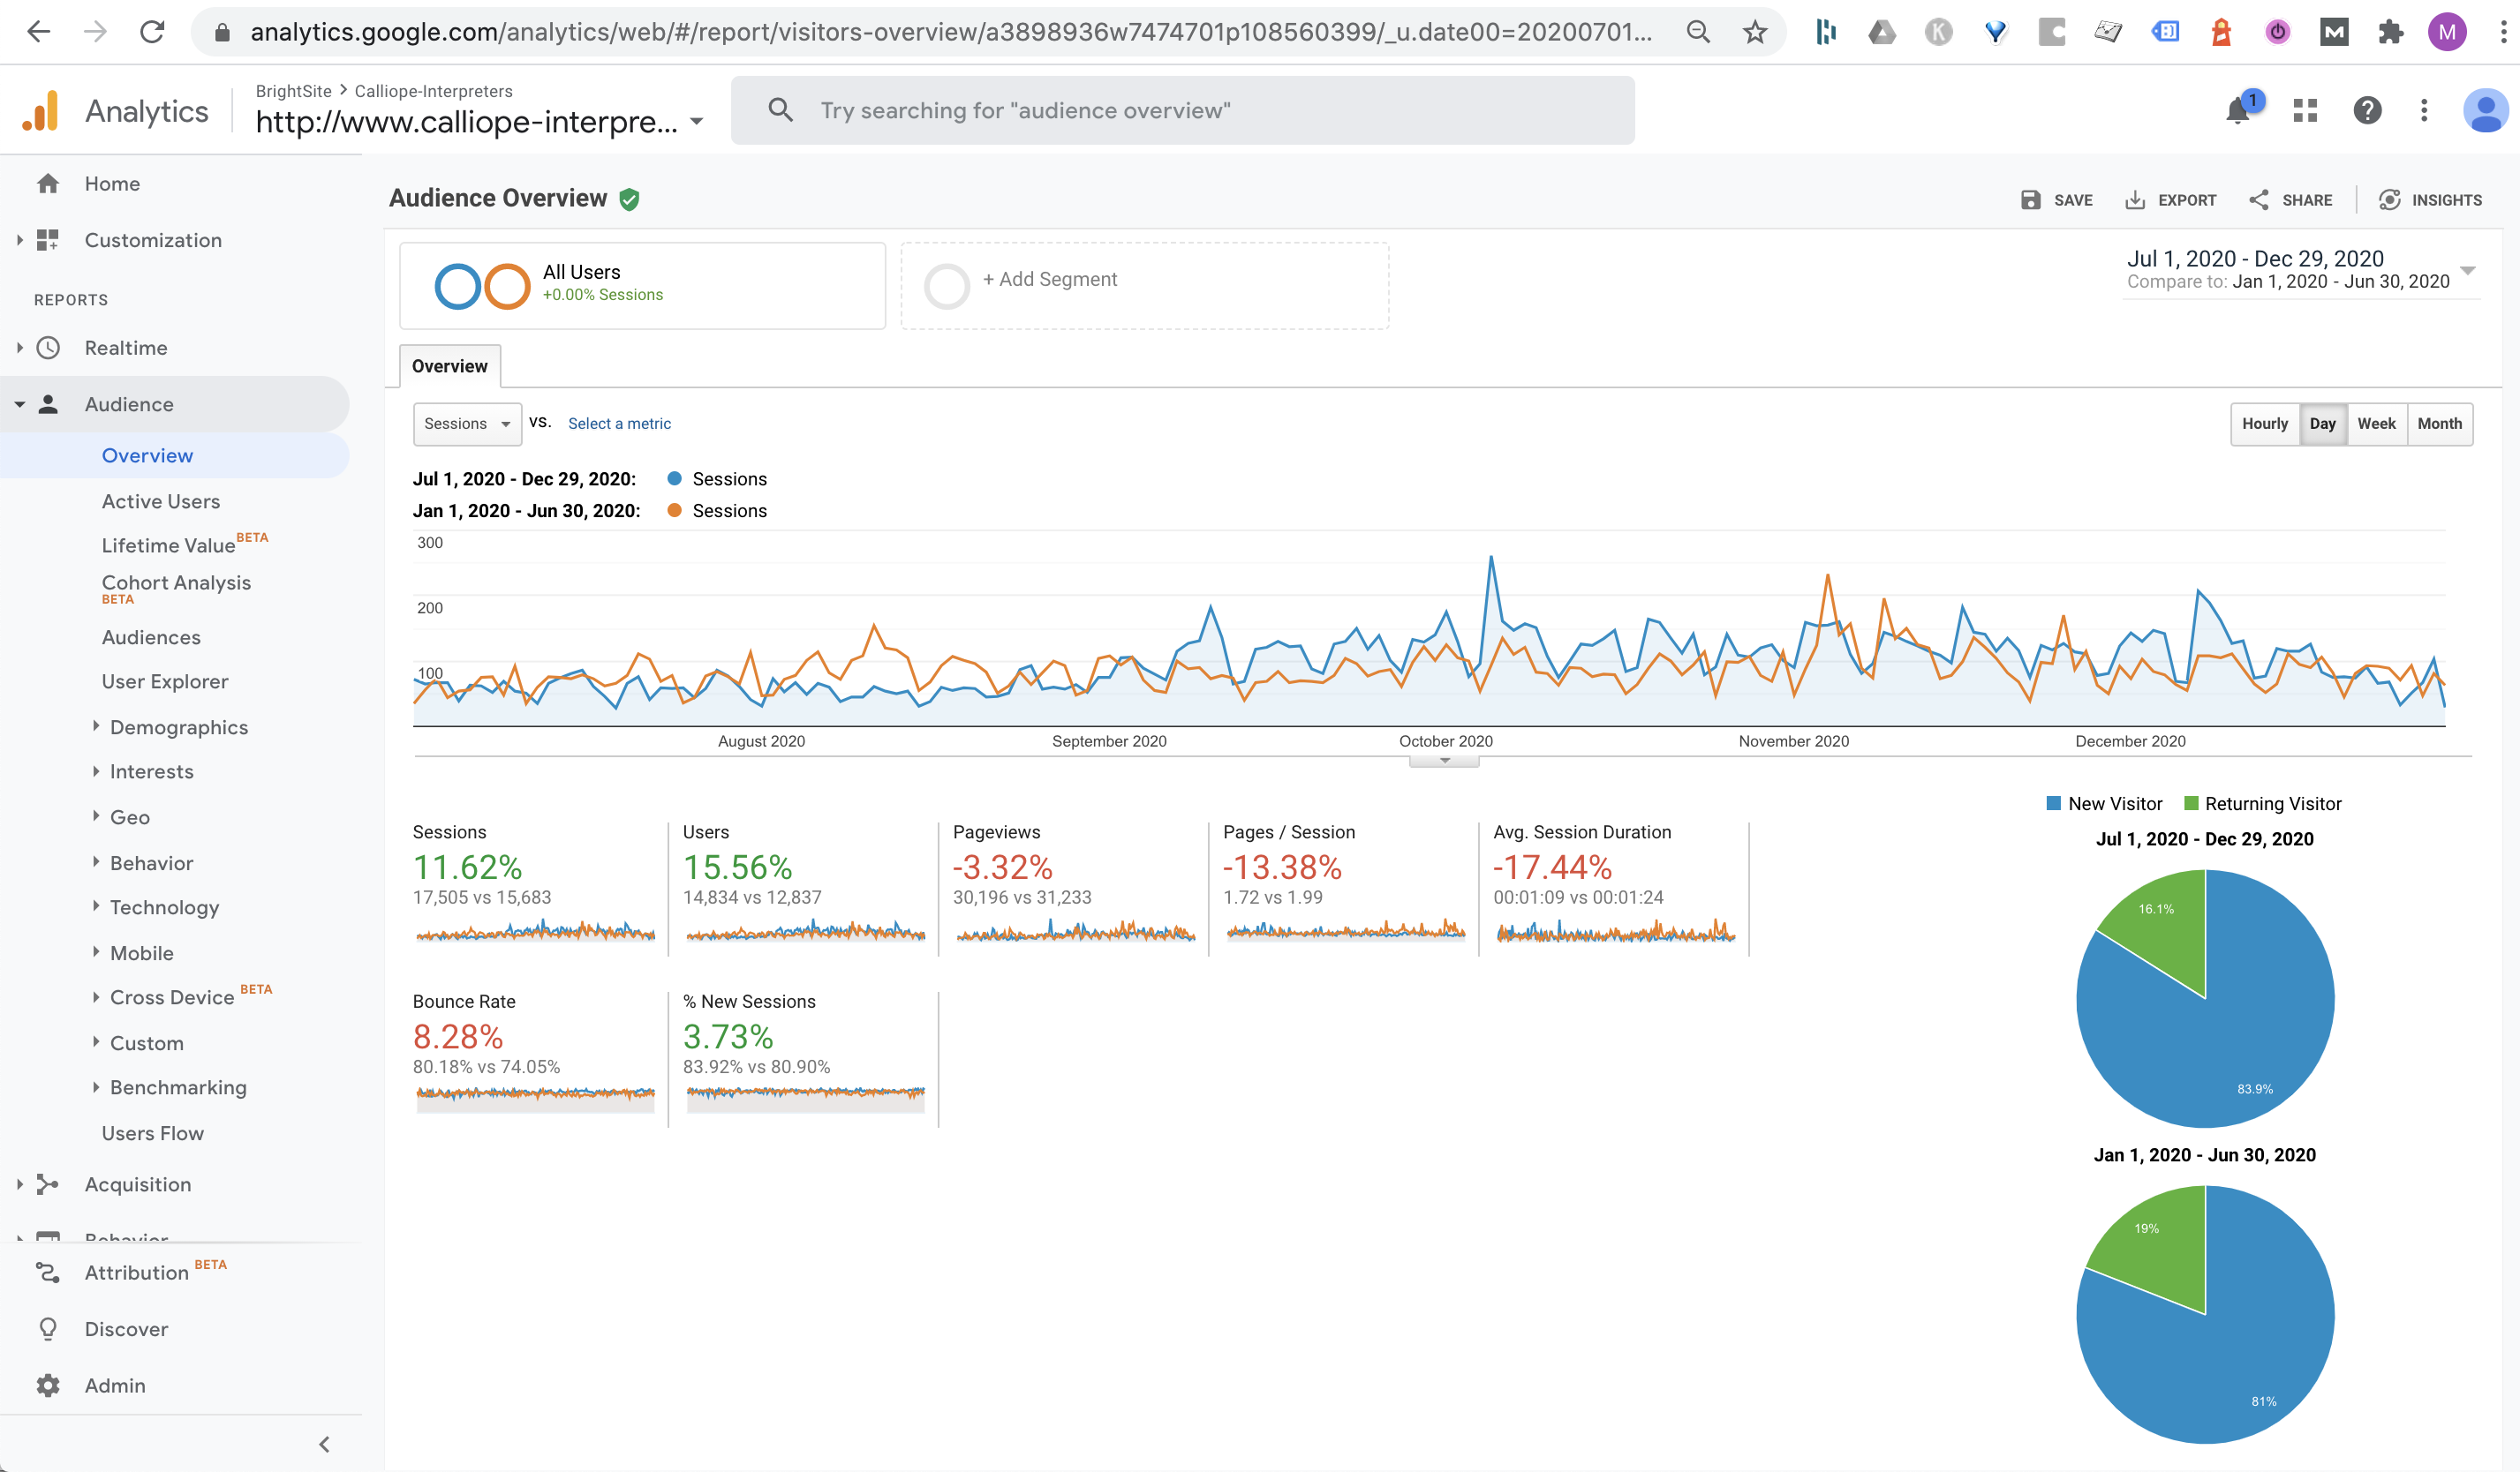Click the SHARE report icon
2520x1472 pixels.
point(2259,199)
